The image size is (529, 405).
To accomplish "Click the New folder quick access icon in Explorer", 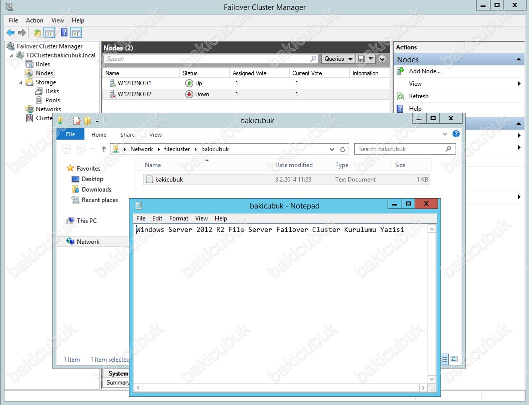I will tap(88, 121).
